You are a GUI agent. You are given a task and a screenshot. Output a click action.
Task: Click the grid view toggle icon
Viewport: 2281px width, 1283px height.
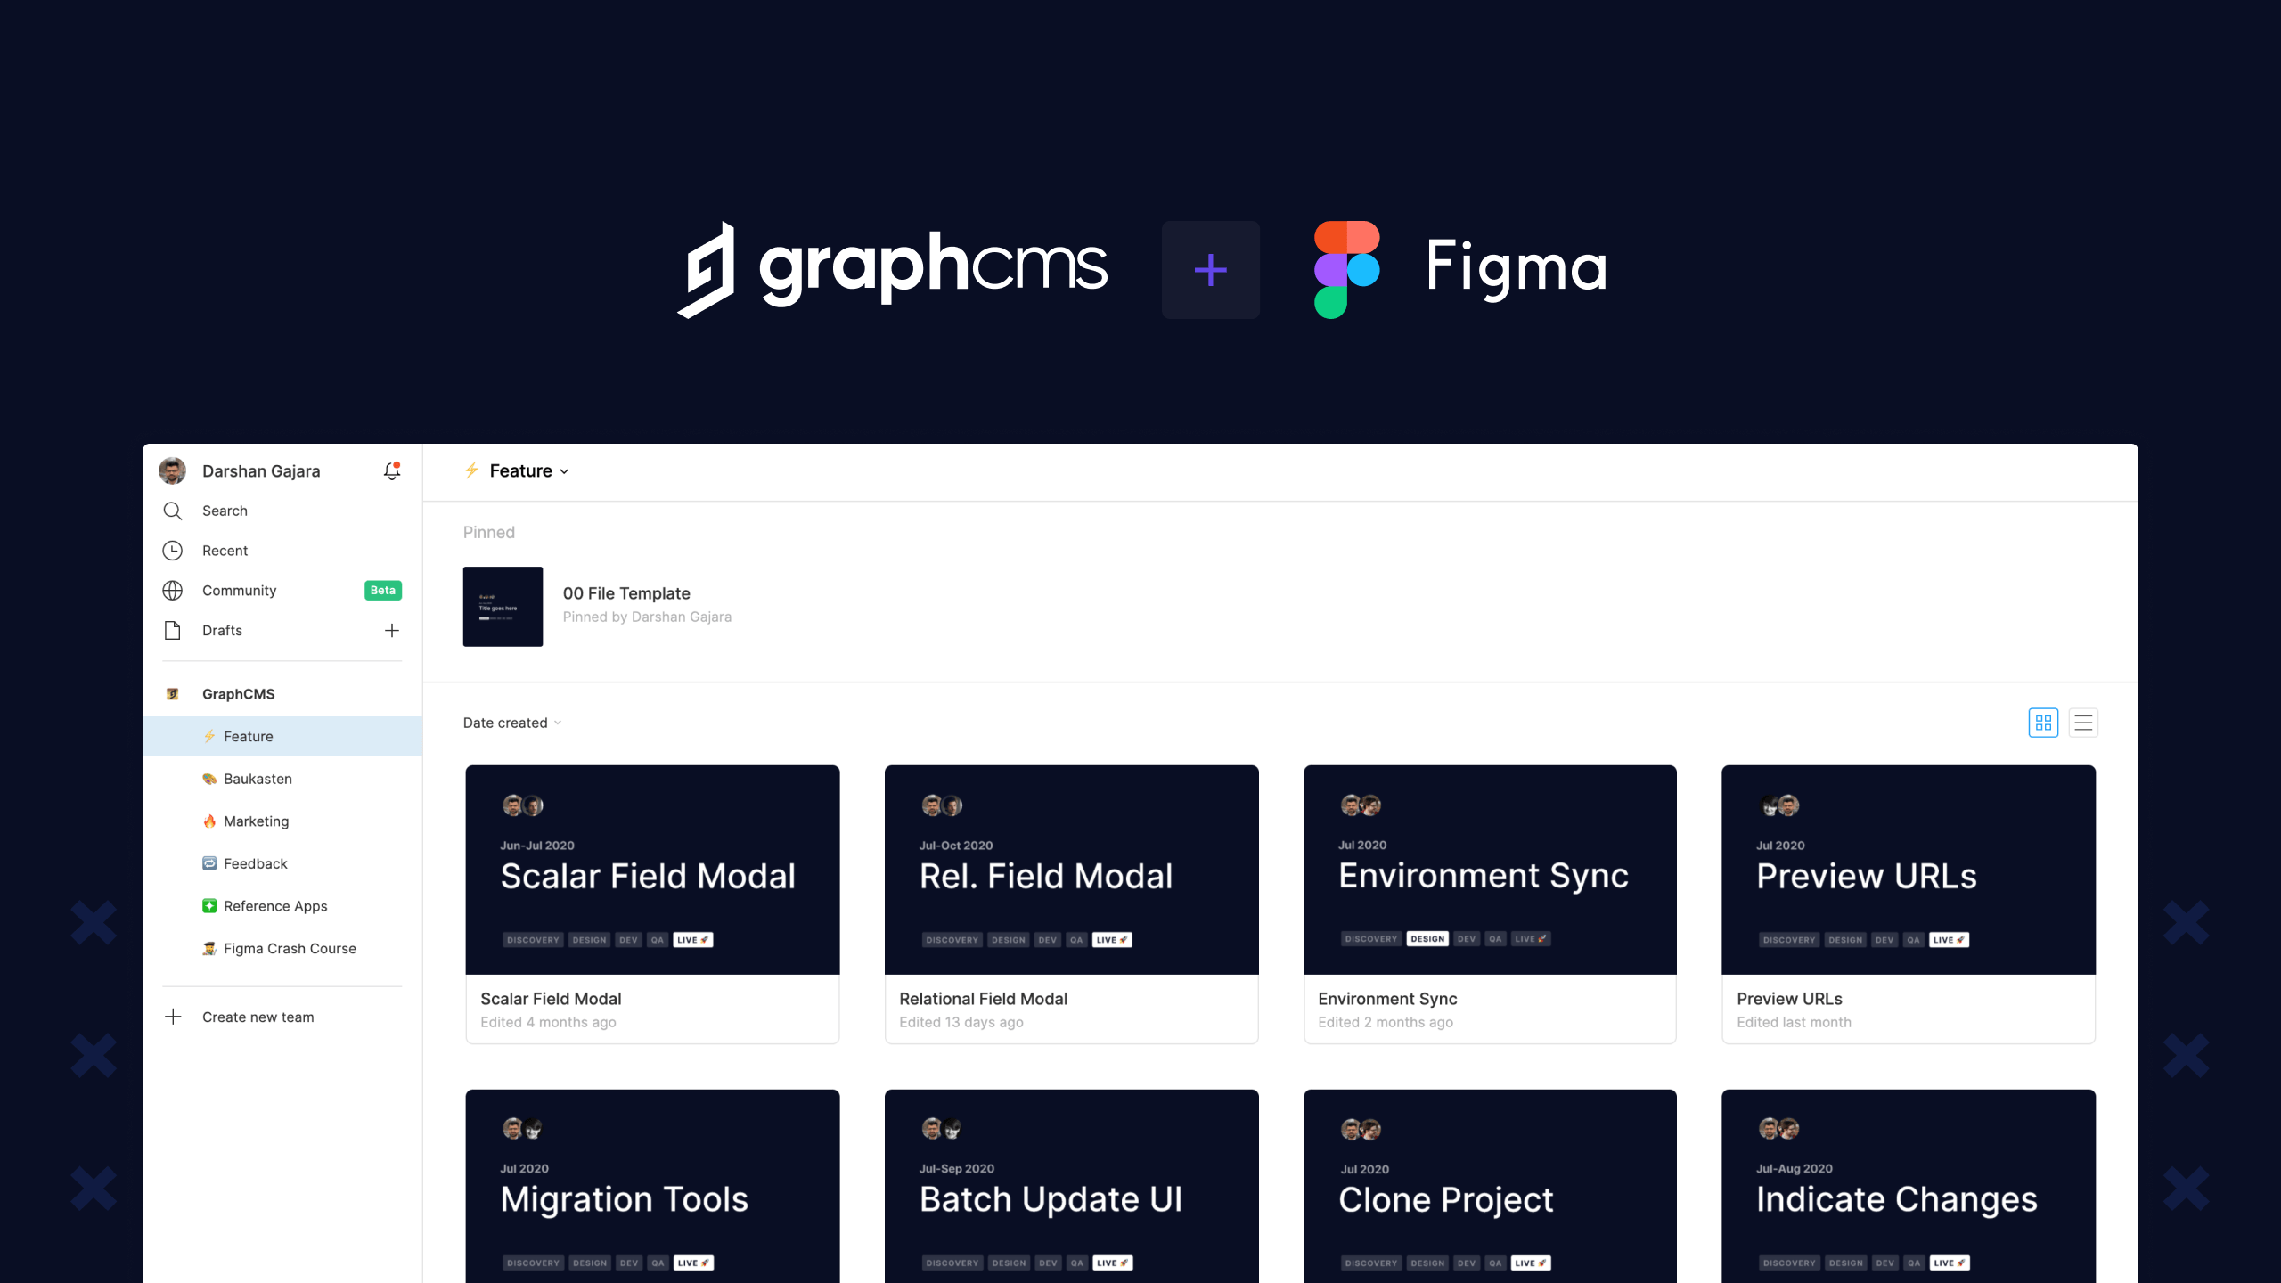tap(2043, 723)
